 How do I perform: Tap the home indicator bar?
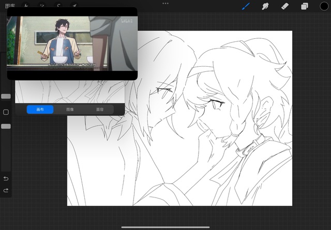[x=165, y=227]
